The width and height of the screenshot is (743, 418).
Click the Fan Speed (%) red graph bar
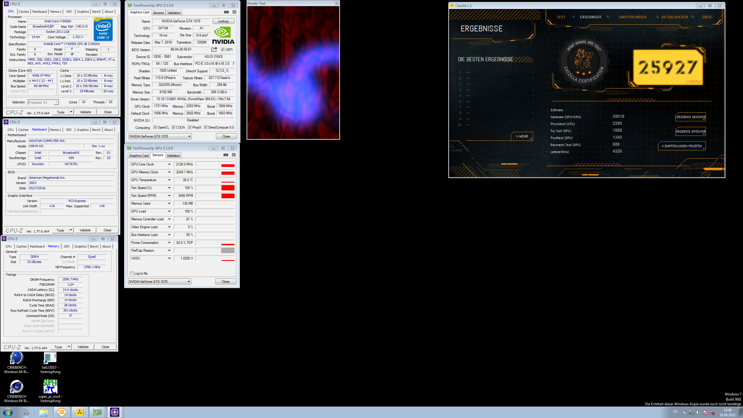point(228,188)
